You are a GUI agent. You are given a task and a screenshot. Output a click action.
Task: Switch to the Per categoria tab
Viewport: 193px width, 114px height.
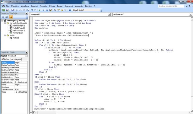16,59
